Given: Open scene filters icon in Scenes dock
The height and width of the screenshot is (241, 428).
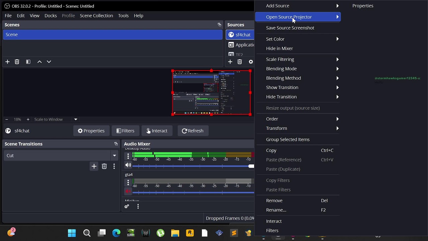Looking at the screenshot, I should 28,62.
